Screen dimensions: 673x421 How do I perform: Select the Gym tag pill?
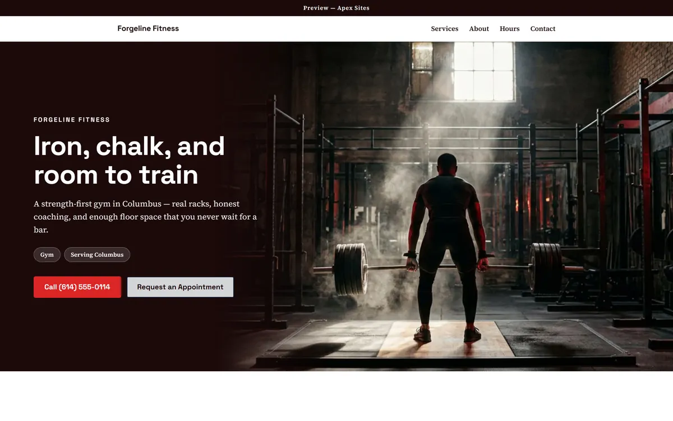47,255
